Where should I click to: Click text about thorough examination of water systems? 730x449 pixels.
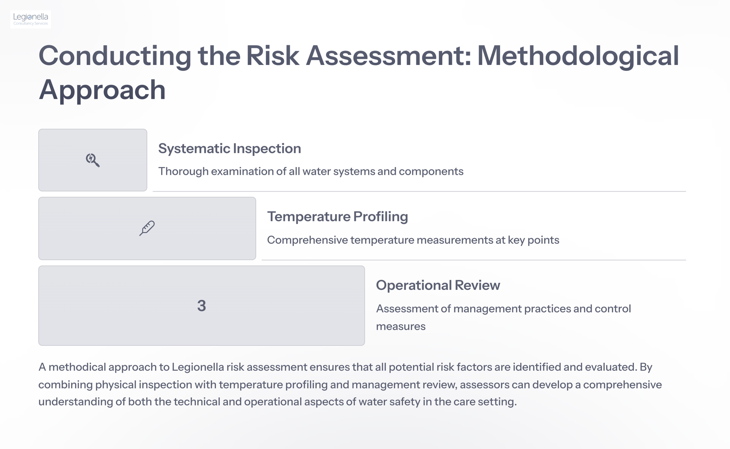pyautogui.click(x=311, y=171)
